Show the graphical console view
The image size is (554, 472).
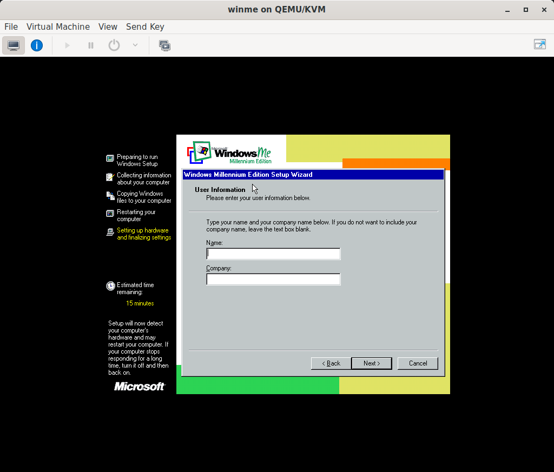tap(14, 45)
